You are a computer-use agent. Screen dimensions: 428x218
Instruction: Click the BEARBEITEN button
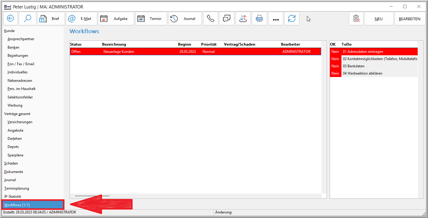click(x=410, y=19)
